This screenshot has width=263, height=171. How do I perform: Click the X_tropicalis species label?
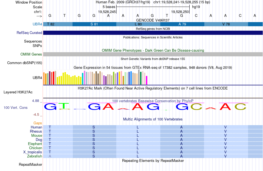coord(33,152)
